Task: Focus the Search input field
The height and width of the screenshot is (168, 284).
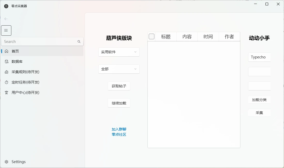Action: click(x=39, y=42)
